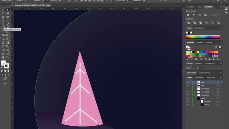229x129 pixels.
Task: Swap fill and stroke colors in toolbar
Action: click(8, 61)
